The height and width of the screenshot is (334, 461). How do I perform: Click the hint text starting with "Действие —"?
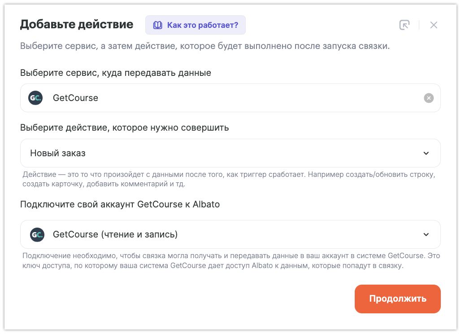[229, 179]
